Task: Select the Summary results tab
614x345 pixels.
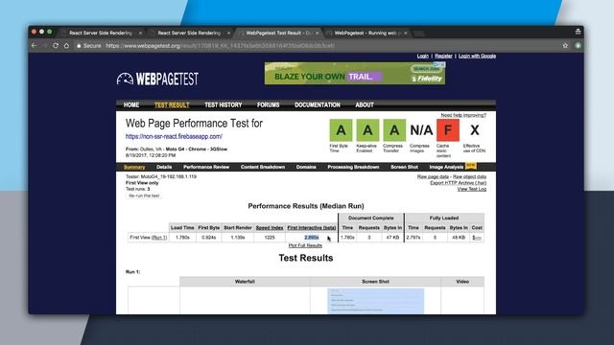Action: [x=134, y=167]
